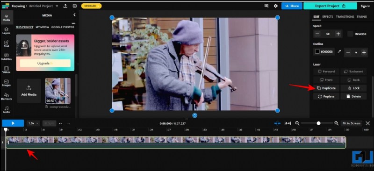Screen dimensions: 374x171
Task: Open the Text tool in sidebar
Action: click(x=7, y=44)
